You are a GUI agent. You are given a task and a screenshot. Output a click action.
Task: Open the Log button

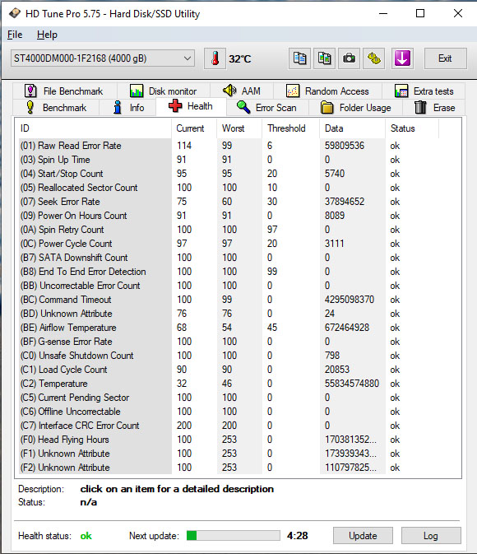[431, 536]
